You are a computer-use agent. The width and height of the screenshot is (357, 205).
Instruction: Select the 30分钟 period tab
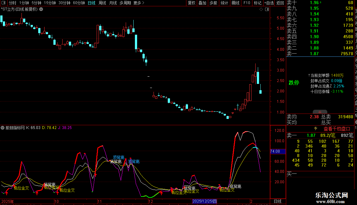64,3
